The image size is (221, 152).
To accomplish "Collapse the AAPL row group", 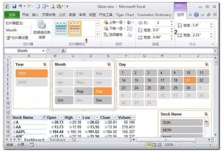I will pyautogui.click(x=14, y=132).
